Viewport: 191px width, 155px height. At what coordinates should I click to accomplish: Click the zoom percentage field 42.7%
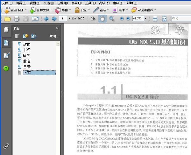(x=138, y=19)
